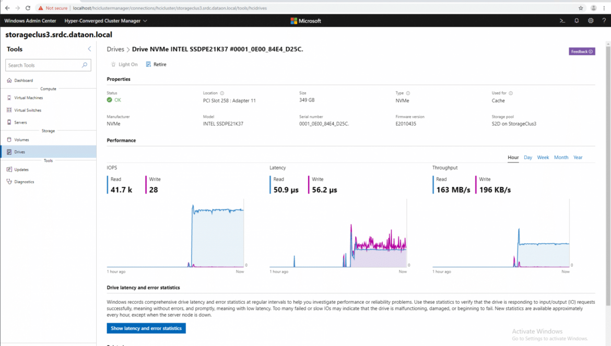611x346 pixels.
Task: Open the PowerShell console icon
Action: (562, 21)
